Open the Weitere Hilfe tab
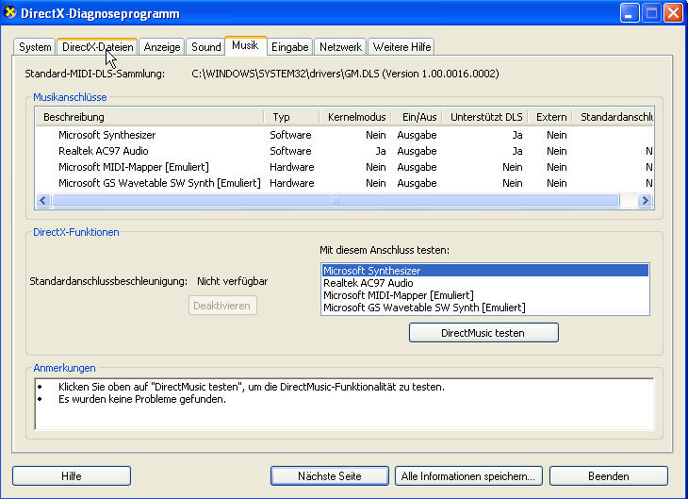The image size is (688, 499). [401, 46]
